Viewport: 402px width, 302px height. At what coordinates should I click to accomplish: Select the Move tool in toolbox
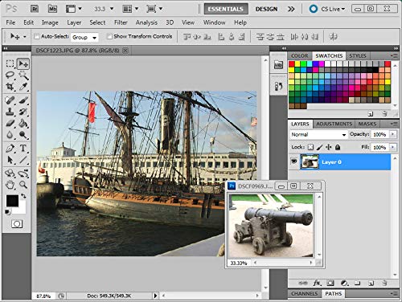23,63
